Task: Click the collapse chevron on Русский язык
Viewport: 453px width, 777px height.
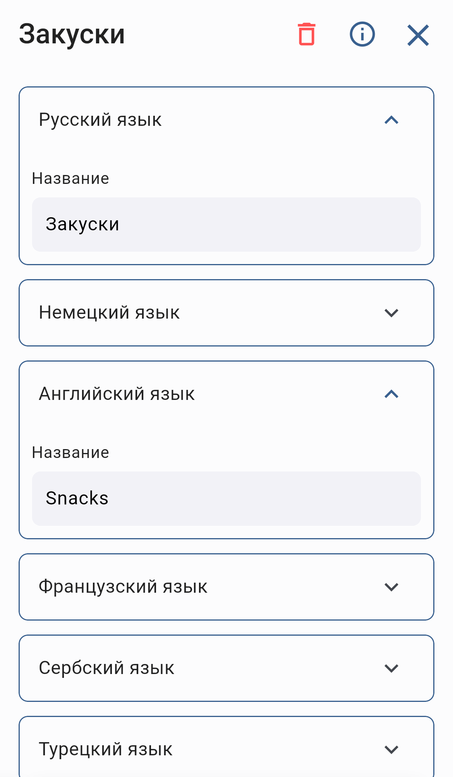Action: (x=392, y=120)
